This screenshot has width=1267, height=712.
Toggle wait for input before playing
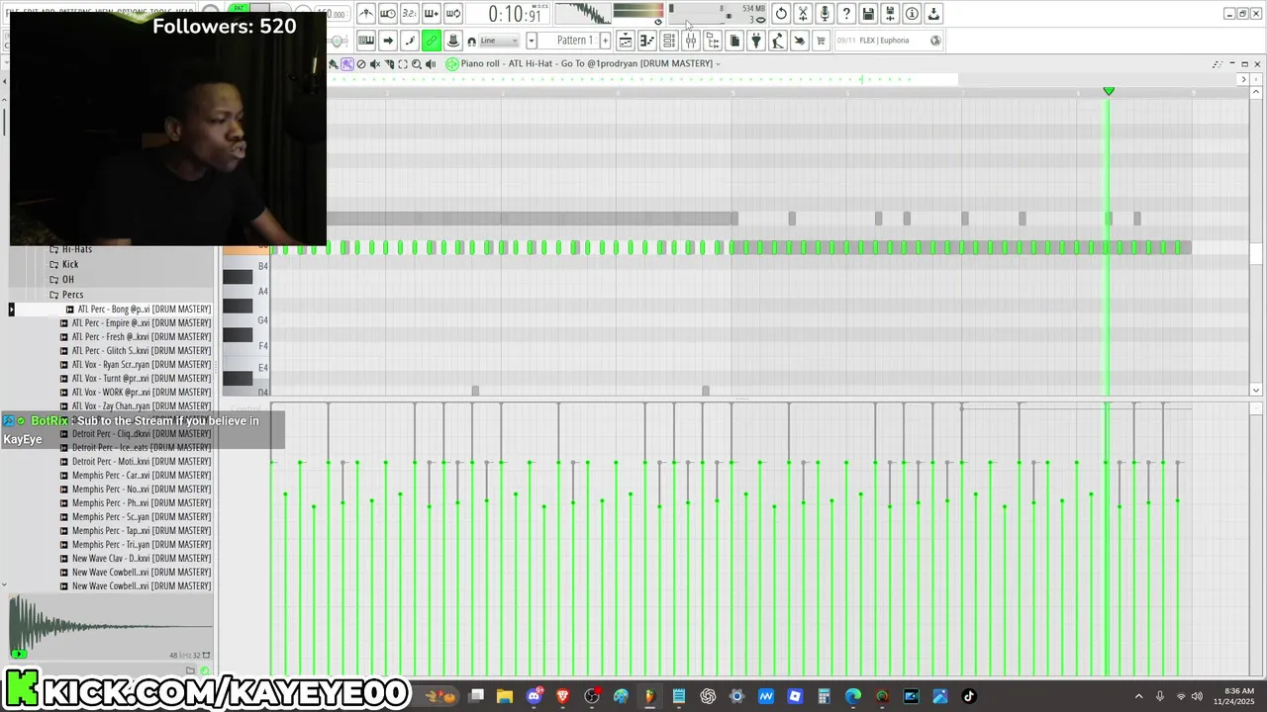pyautogui.click(x=388, y=13)
